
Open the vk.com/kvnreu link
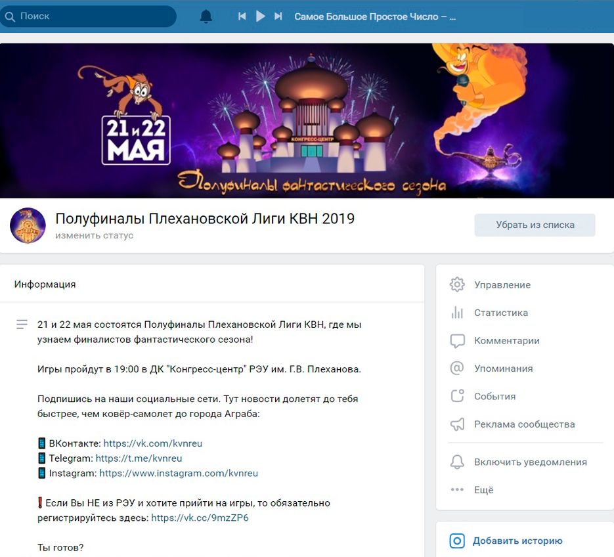coord(153,443)
